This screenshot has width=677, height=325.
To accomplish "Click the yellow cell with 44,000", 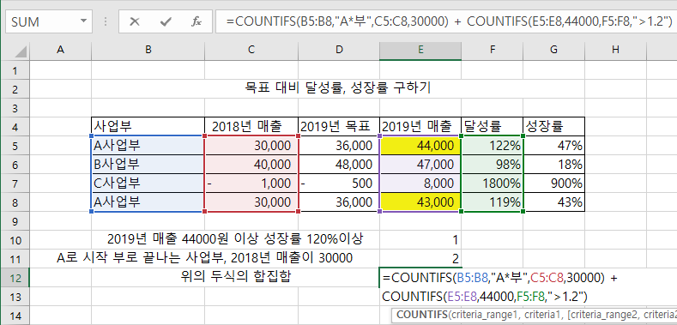I will [x=420, y=146].
